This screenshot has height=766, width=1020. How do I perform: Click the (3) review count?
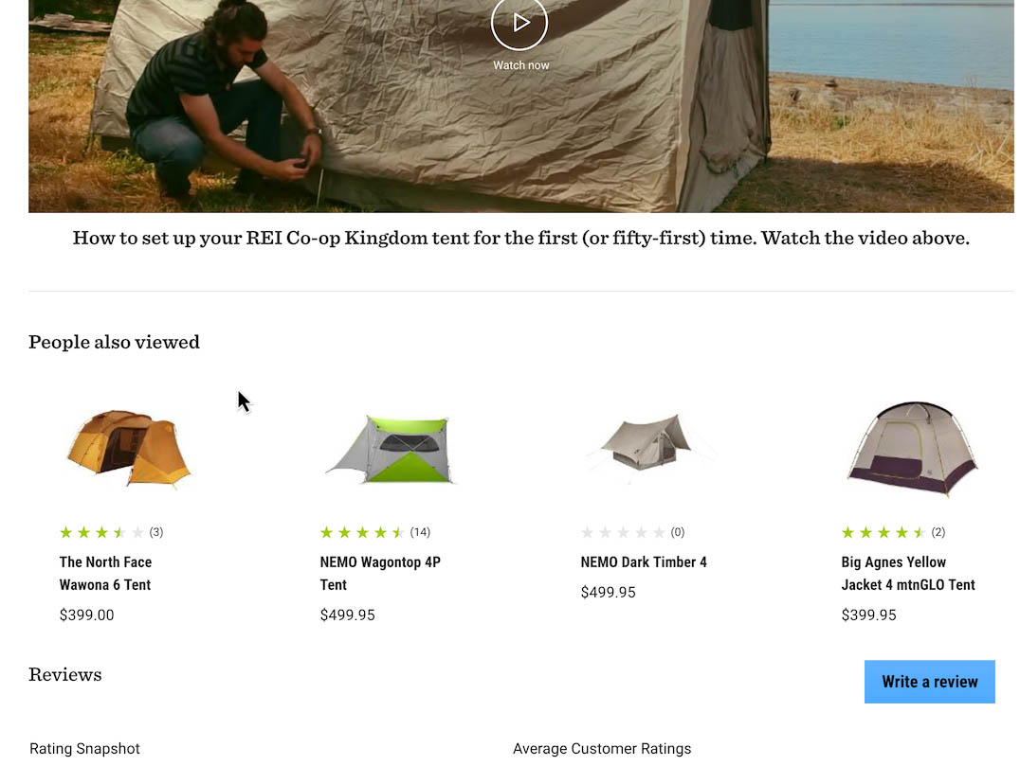tap(156, 532)
